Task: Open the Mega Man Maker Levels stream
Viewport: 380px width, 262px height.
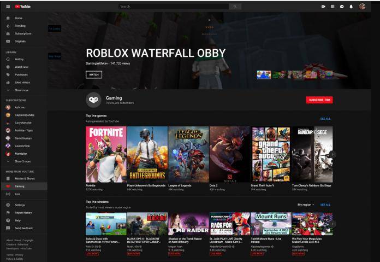Action: (x=312, y=224)
